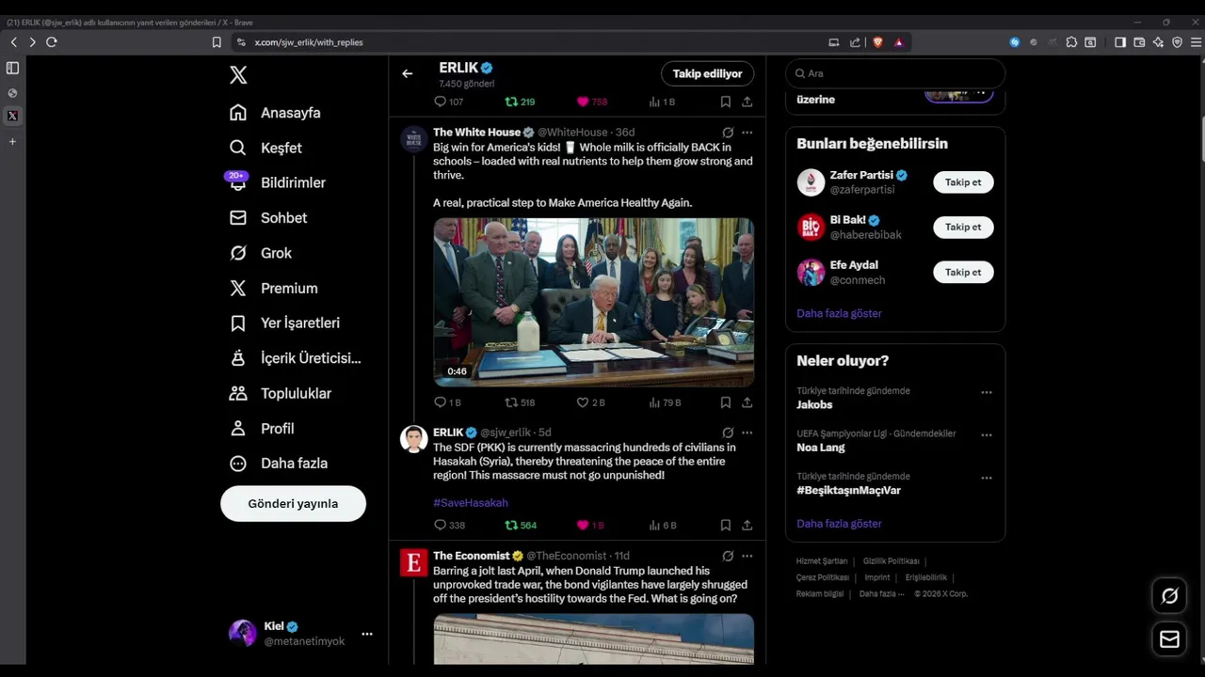This screenshot has height=677, width=1205.
Task: Follow Zafer Partisi with Takip et
Action: click(x=963, y=182)
